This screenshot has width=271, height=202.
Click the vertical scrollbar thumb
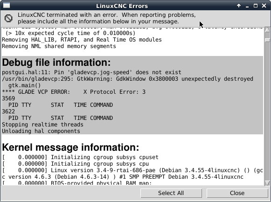pos(267,40)
